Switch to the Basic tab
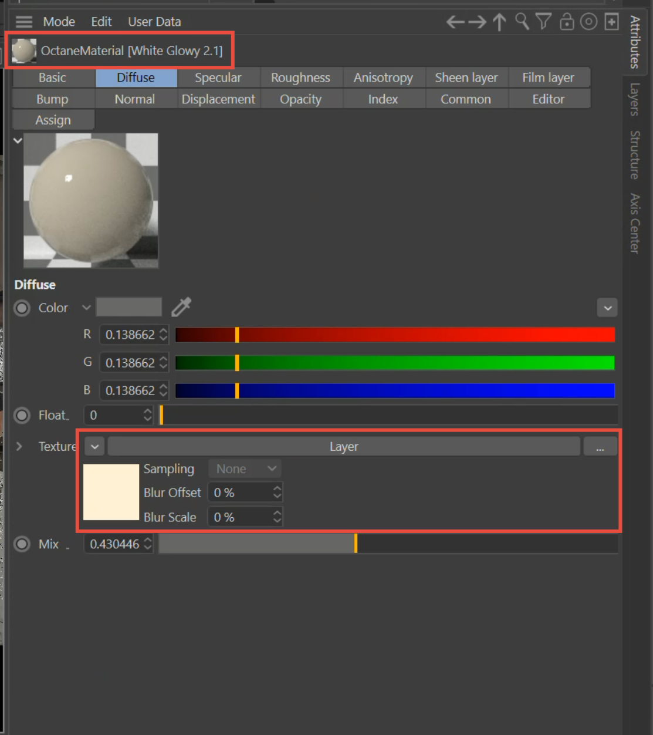The width and height of the screenshot is (653, 735). click(x=53, y=77)
